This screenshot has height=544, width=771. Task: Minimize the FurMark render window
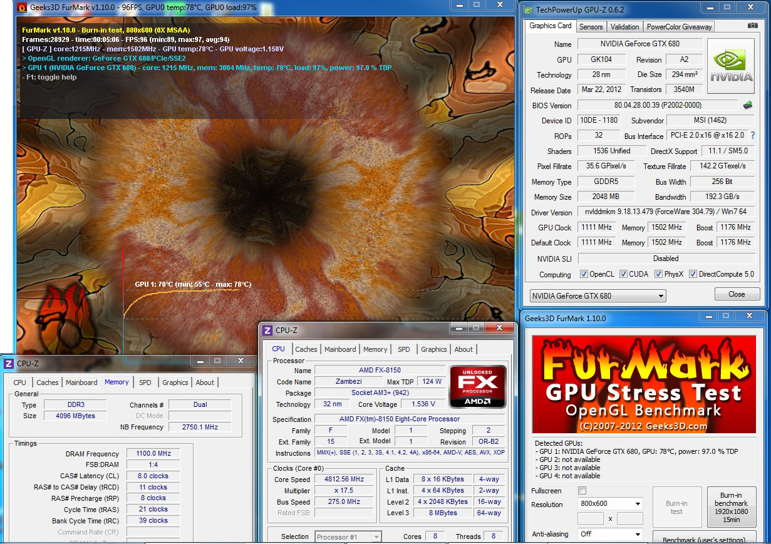point(460,5)
